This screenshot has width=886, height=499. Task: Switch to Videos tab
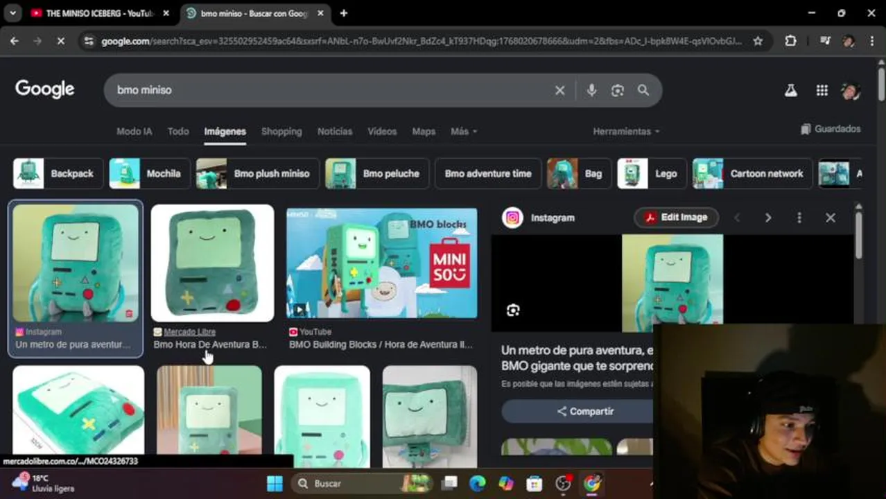tap(382, 131)
